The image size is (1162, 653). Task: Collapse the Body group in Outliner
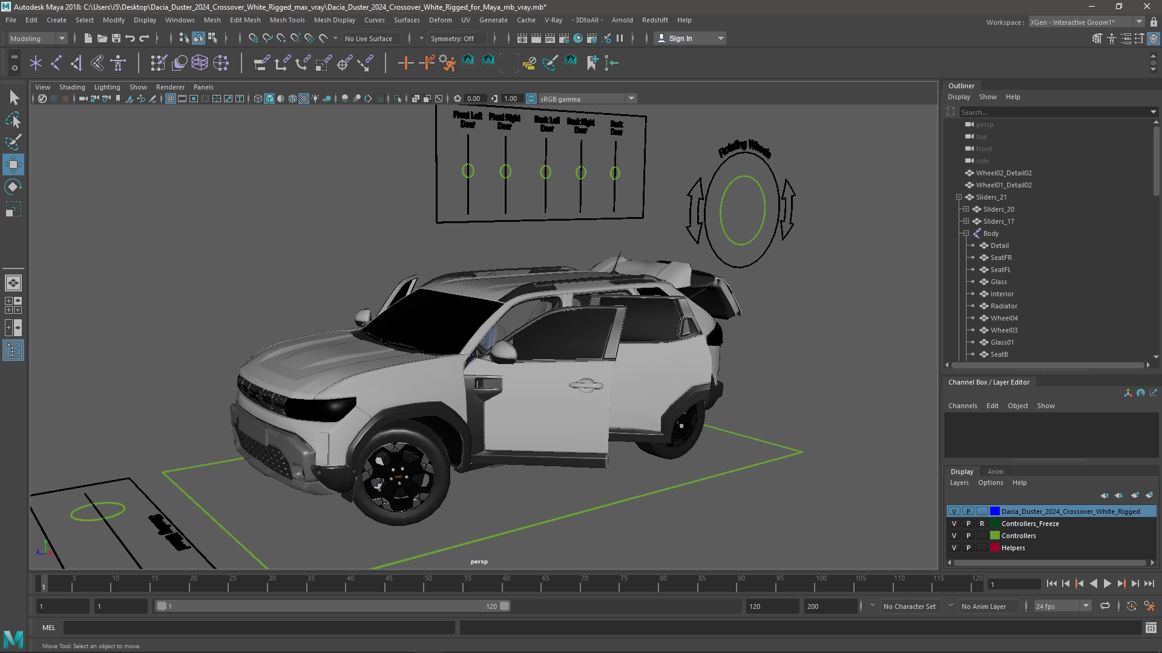[x=967, y=233]
